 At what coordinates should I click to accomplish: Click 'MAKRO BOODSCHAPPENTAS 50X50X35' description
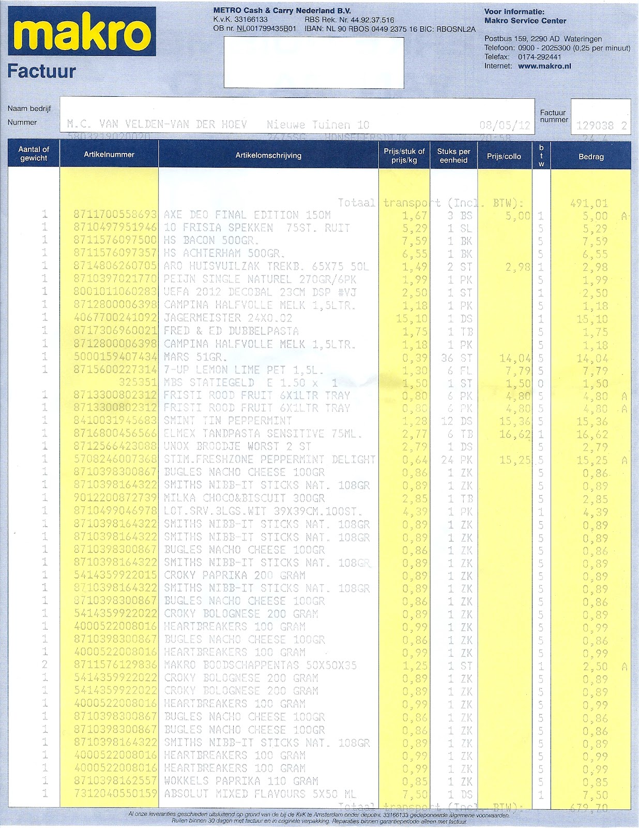[x=261, y=666]
